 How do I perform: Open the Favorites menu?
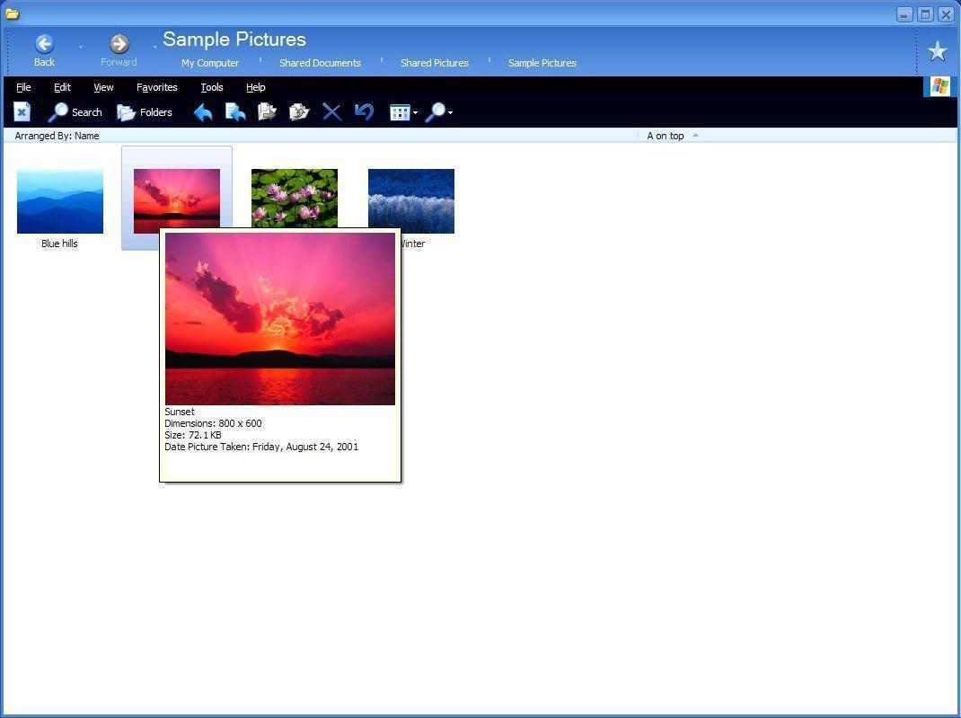pos(157,87)
